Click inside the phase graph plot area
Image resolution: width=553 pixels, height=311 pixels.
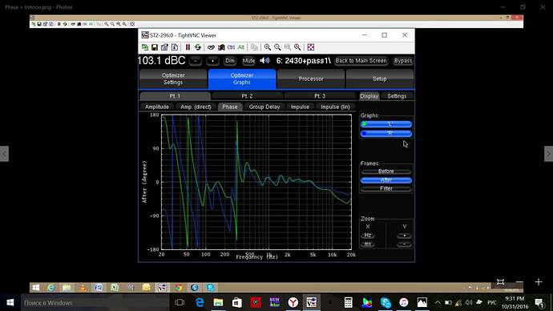[x=256, y=182]
